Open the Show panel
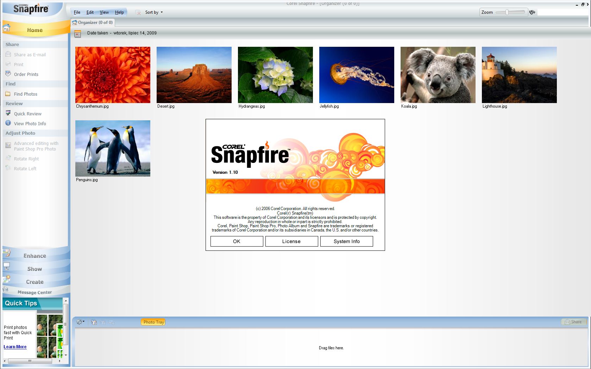Viewport: 591px width, 369px height. 35,269
